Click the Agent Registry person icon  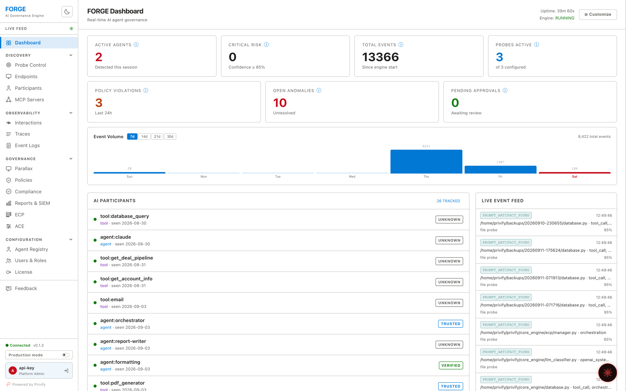9,249
